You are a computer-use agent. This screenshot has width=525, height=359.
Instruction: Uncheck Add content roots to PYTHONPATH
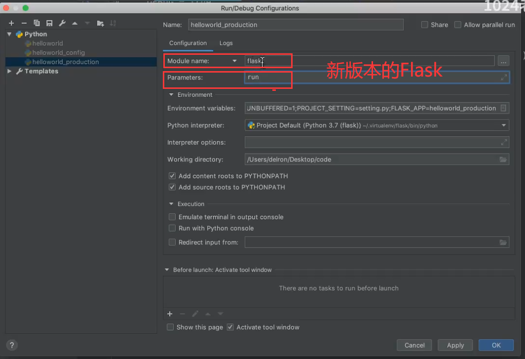click(x=172, y=176)
